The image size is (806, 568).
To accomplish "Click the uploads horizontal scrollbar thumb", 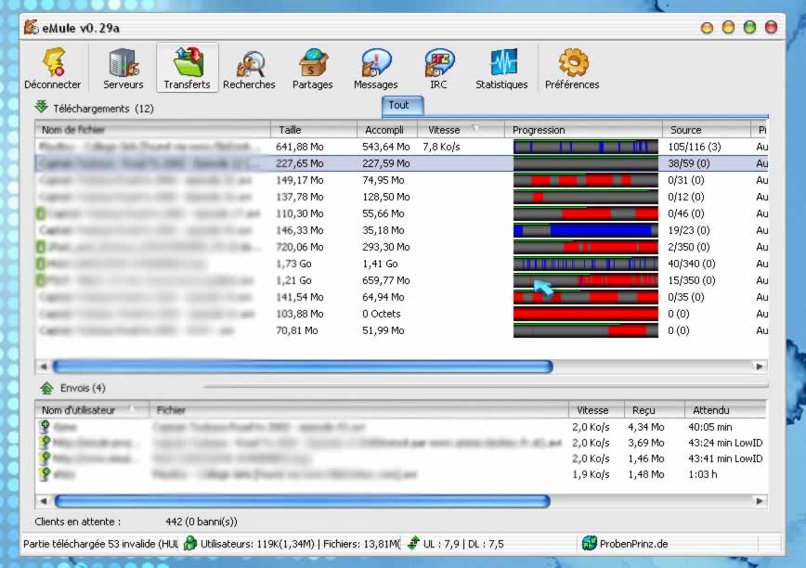I will [303, 501].
